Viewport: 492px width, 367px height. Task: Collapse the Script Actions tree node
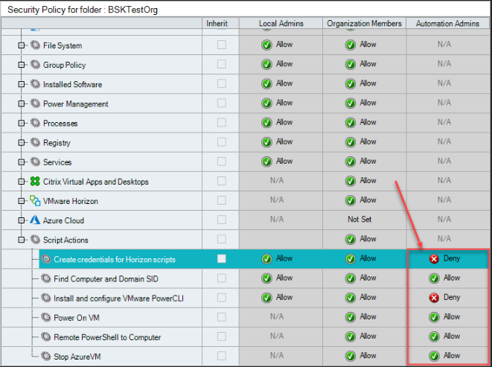(x=22, y=240)
